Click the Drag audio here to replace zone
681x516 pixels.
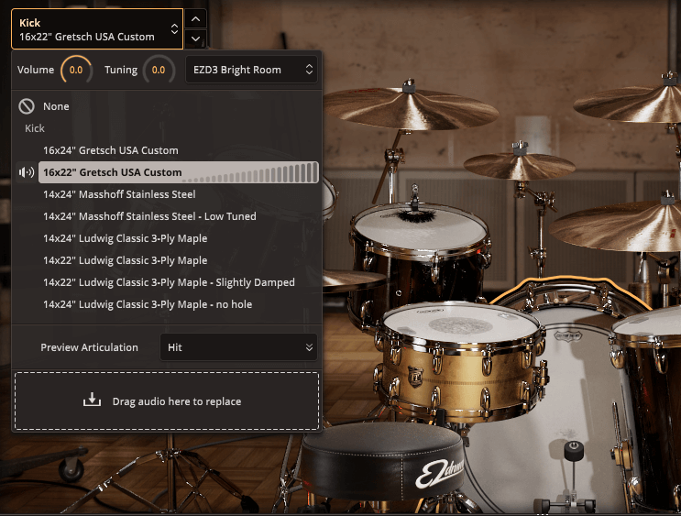click(x=167, y=401)
